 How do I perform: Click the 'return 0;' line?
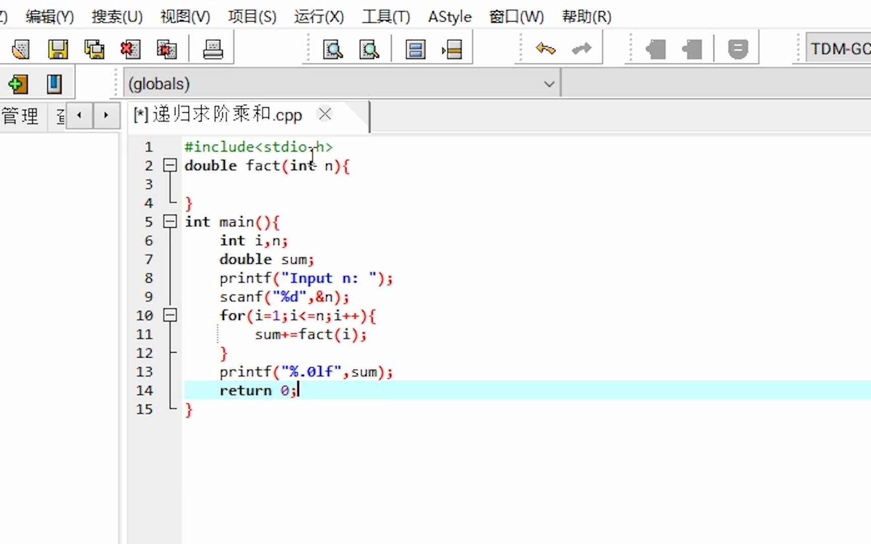[258, 390]
